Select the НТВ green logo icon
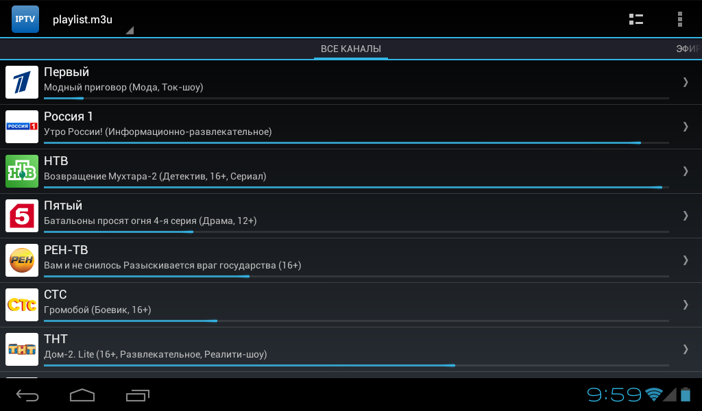 22,171
